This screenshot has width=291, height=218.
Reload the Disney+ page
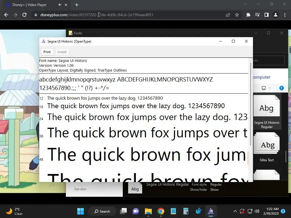[24, 15]
